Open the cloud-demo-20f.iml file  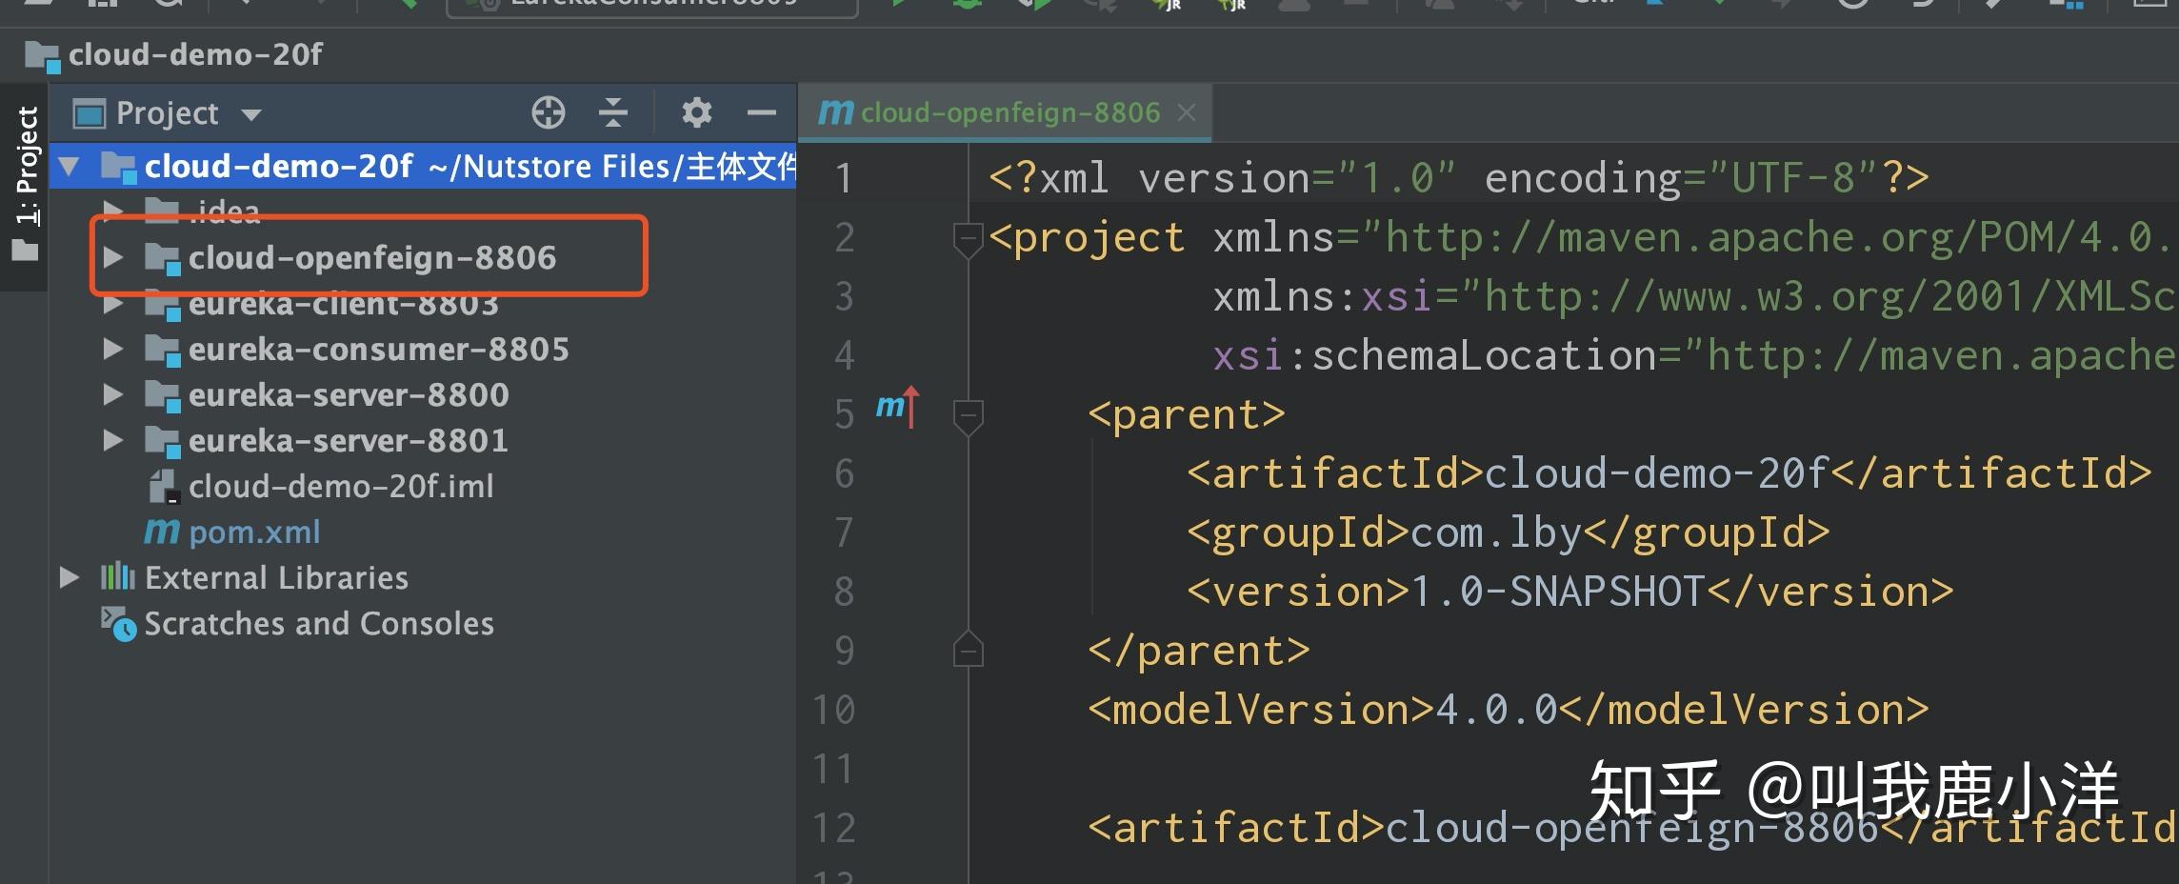[x=341, y=485]
